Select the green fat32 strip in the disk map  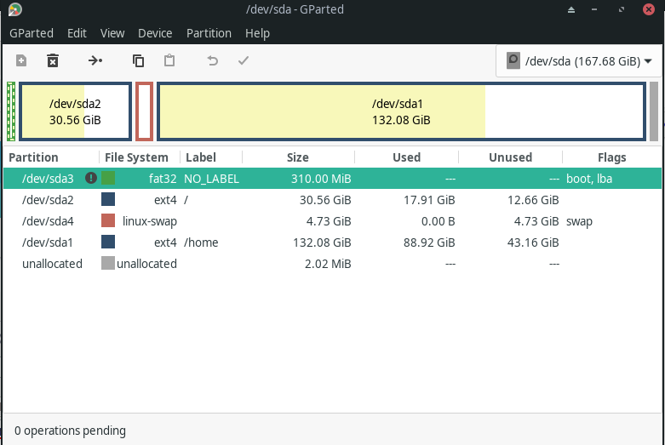(x=11, y=111)
